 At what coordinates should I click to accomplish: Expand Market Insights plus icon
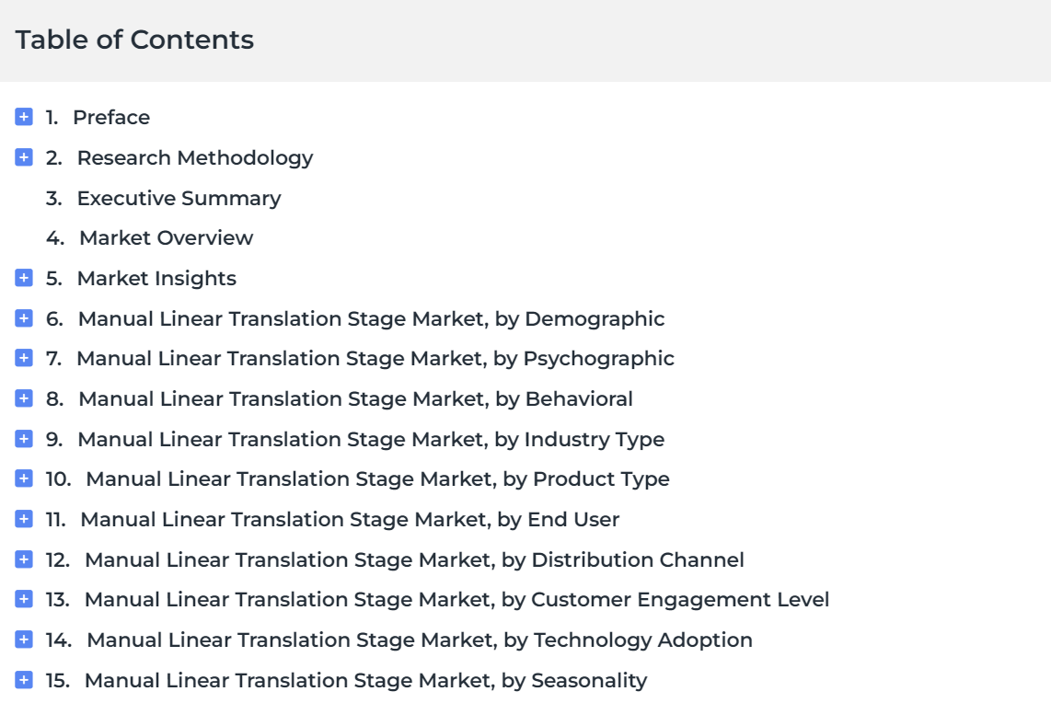pyautogui.click(x=24, y=278)
